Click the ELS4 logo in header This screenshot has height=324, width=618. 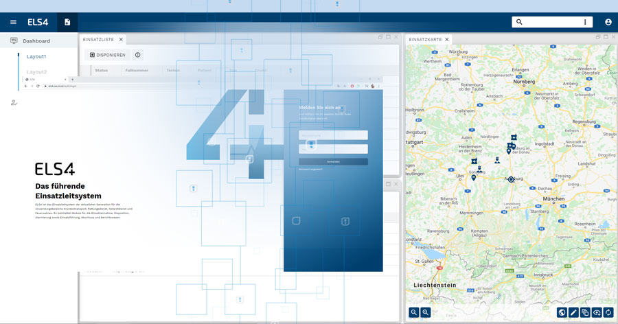coord(38,23)
